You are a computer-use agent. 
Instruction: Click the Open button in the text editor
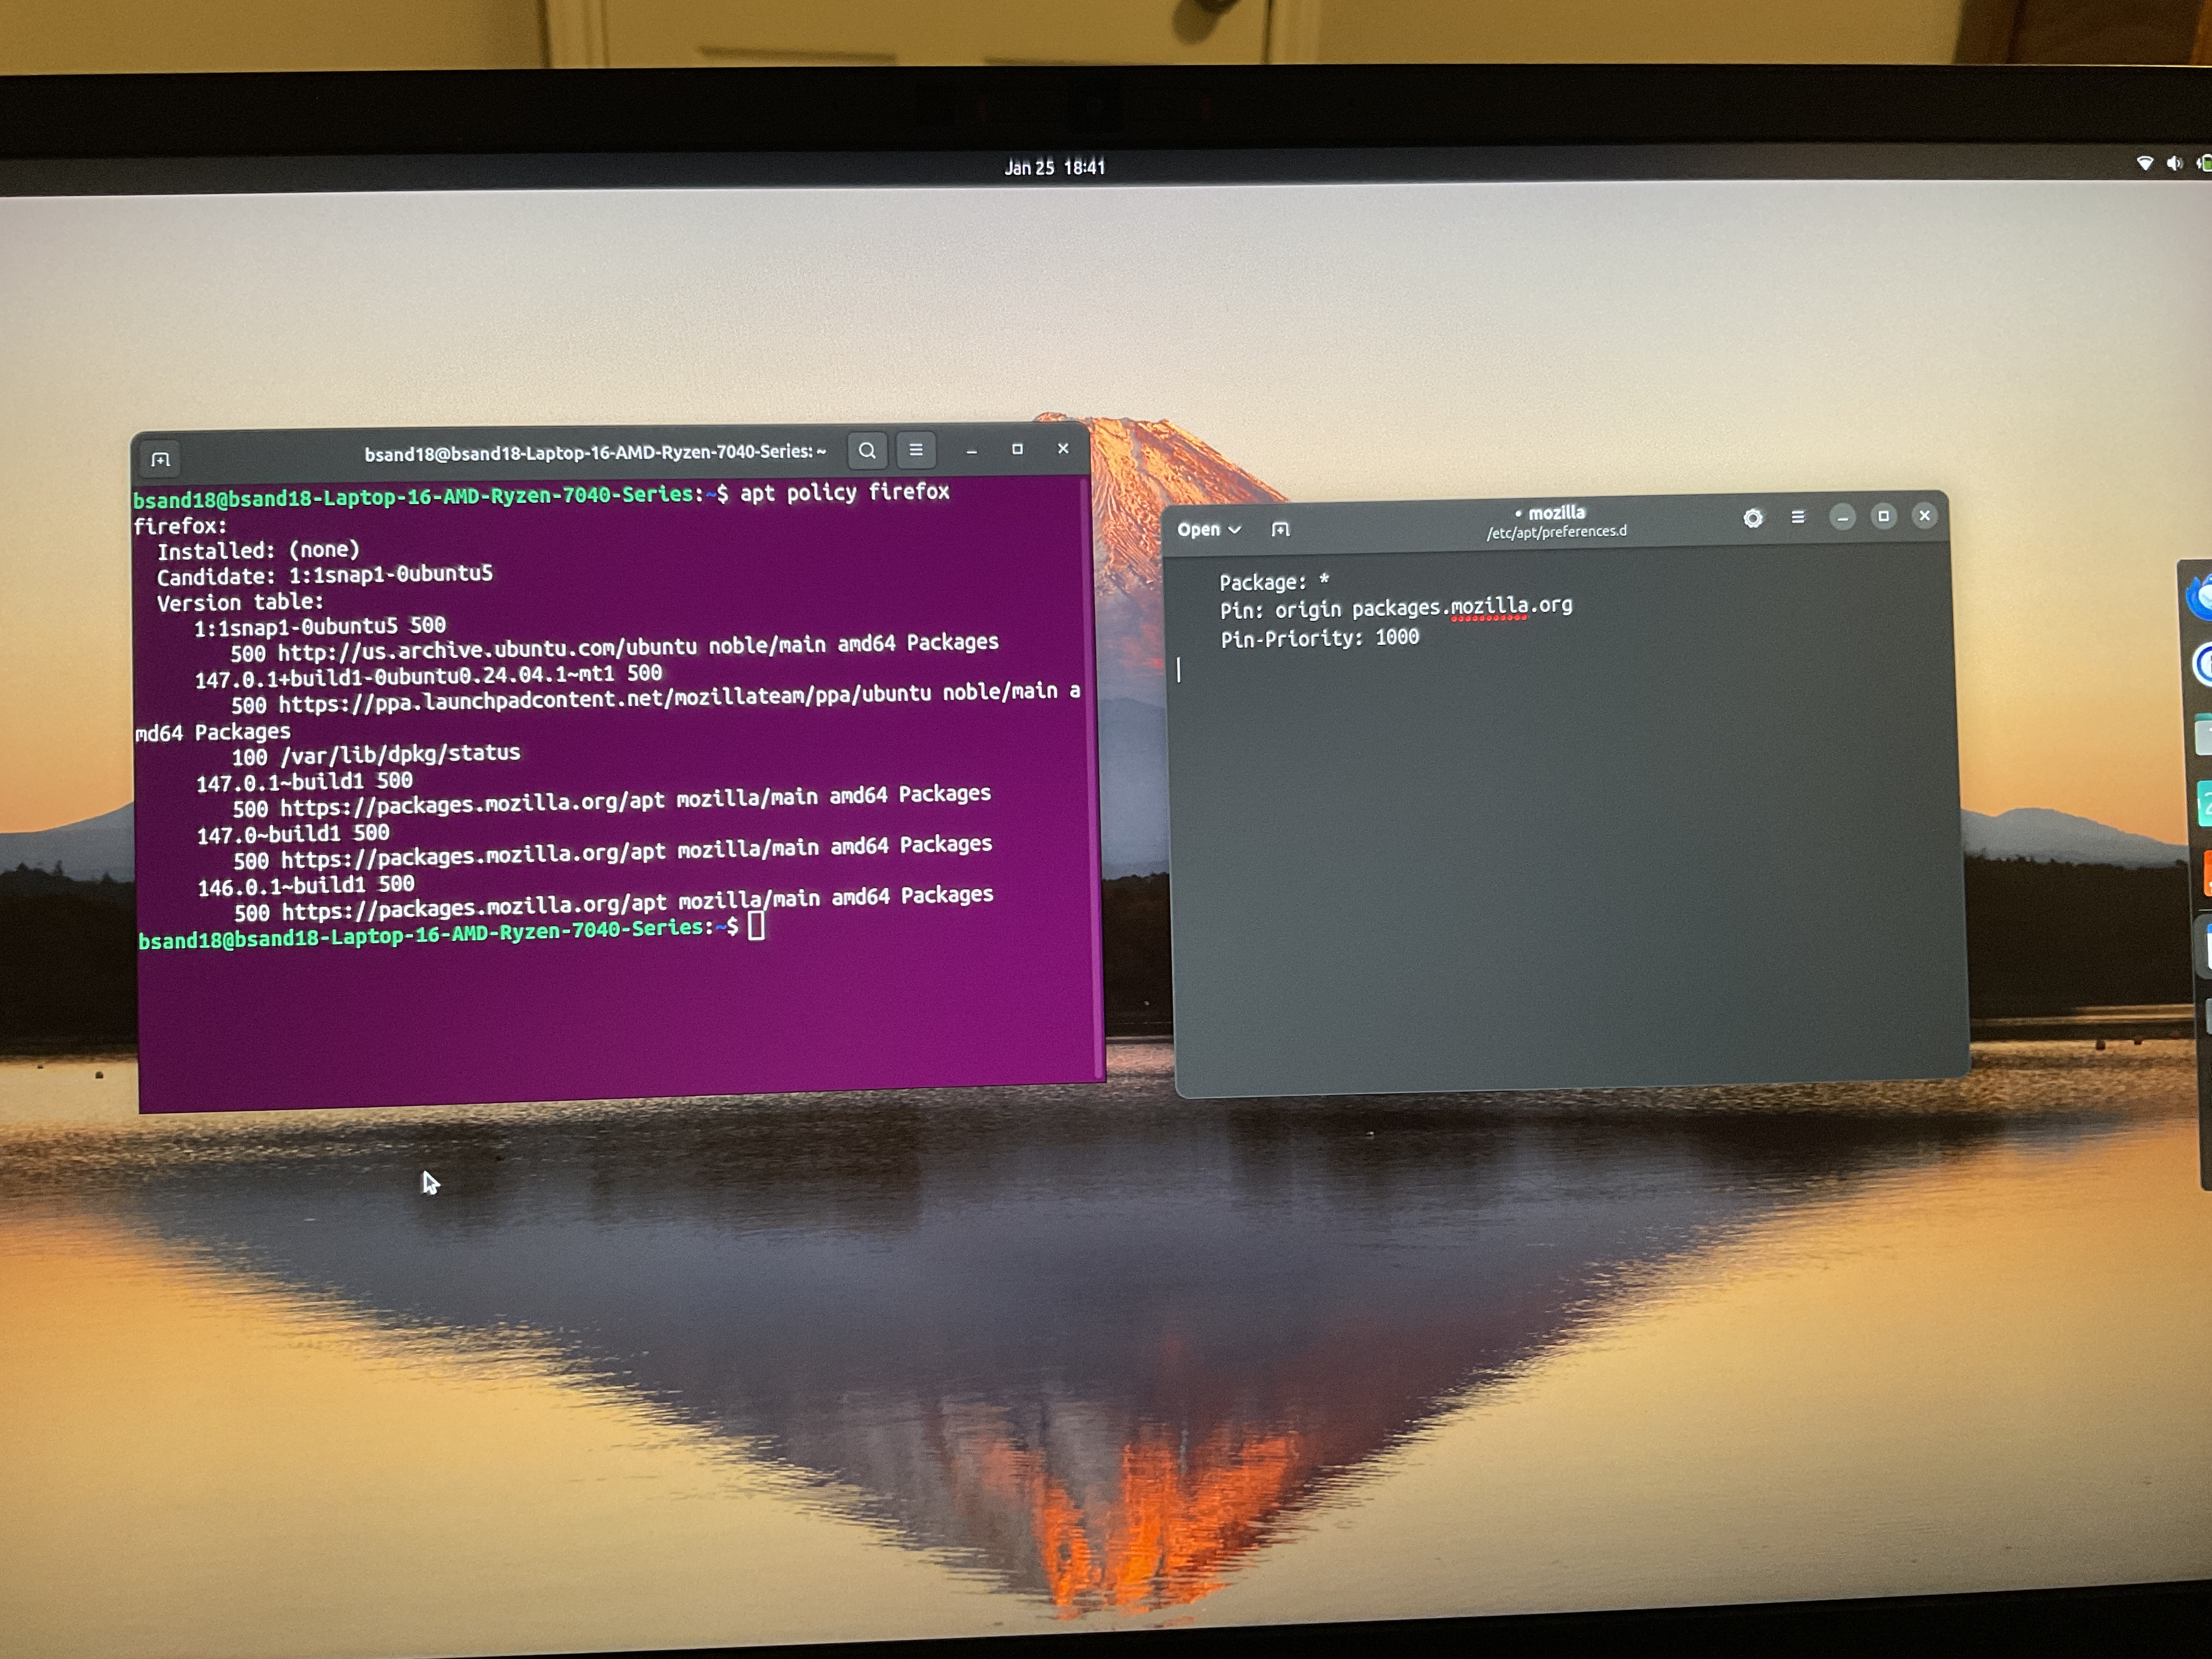[1198, 529]
